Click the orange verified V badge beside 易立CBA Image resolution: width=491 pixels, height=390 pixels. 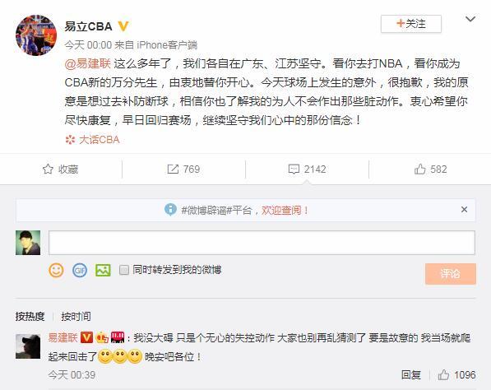tap(123, 26)
